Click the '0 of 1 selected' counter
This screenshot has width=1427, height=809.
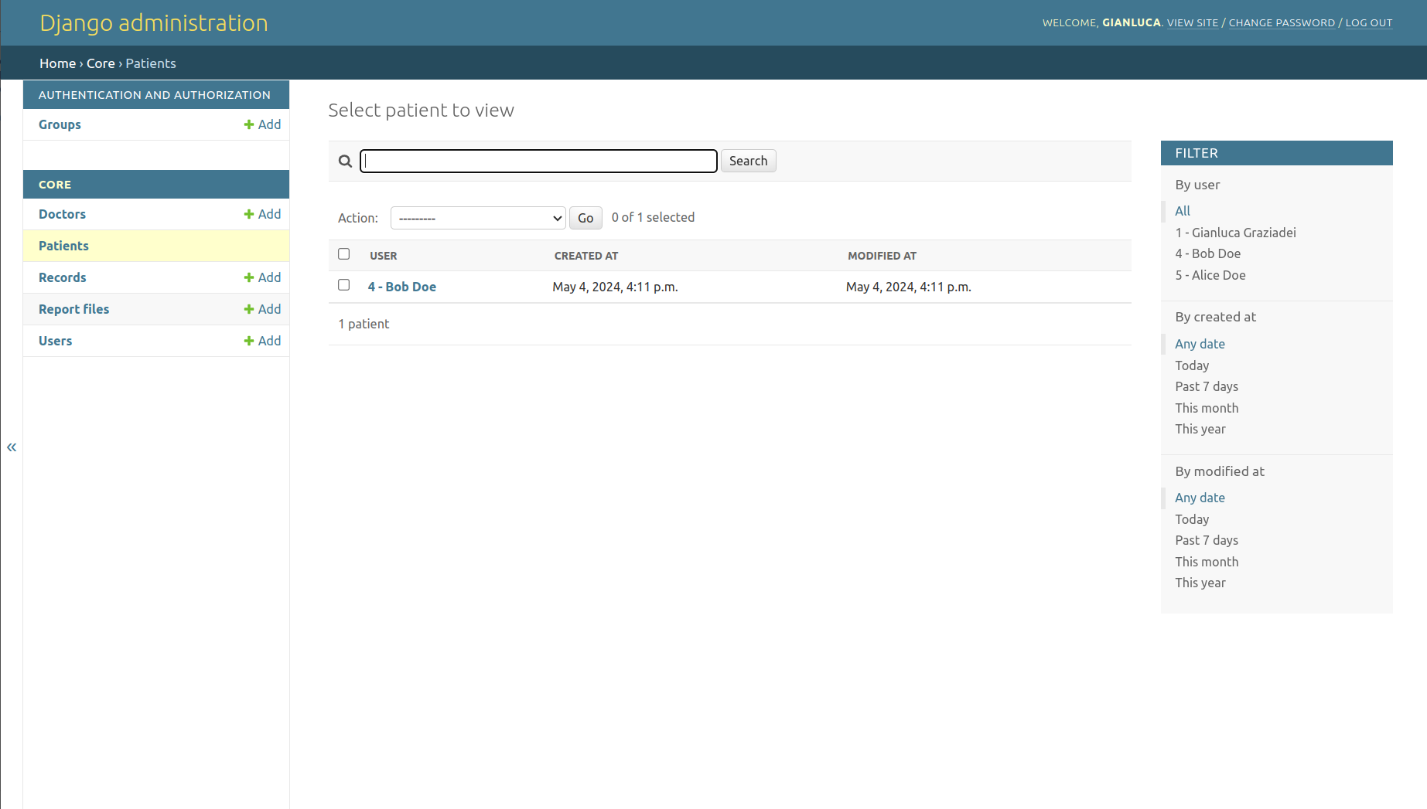[653, 217]
